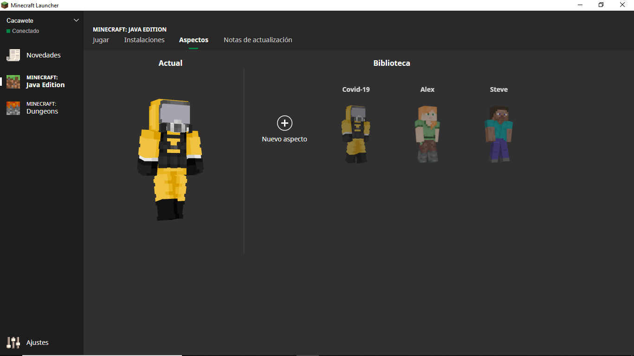Click the Minecraft Launcher title bar icon
The image size is (634, 356).
coord(5,5)
